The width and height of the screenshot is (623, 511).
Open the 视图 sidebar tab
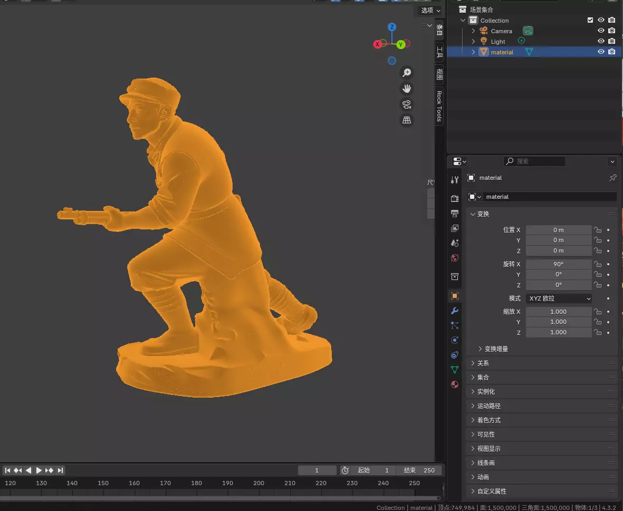[x=439, y=74]
